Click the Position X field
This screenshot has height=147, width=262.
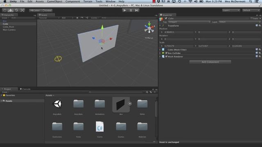(178, 32)
